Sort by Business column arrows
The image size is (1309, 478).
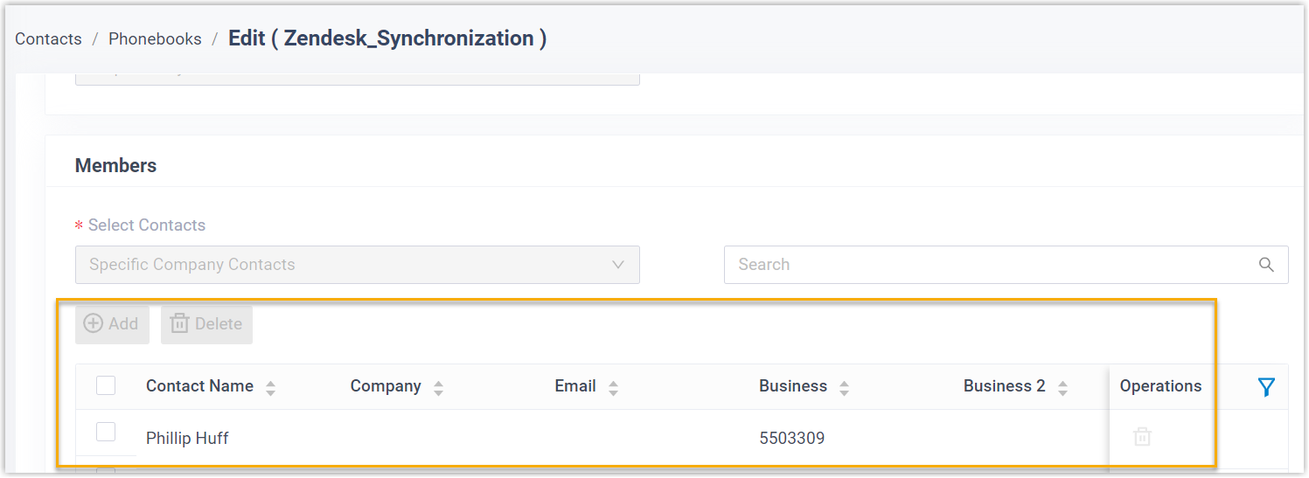(844, 388)
